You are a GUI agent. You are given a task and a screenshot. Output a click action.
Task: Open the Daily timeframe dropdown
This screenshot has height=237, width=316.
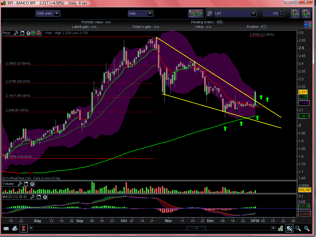(x=141, y=13)
